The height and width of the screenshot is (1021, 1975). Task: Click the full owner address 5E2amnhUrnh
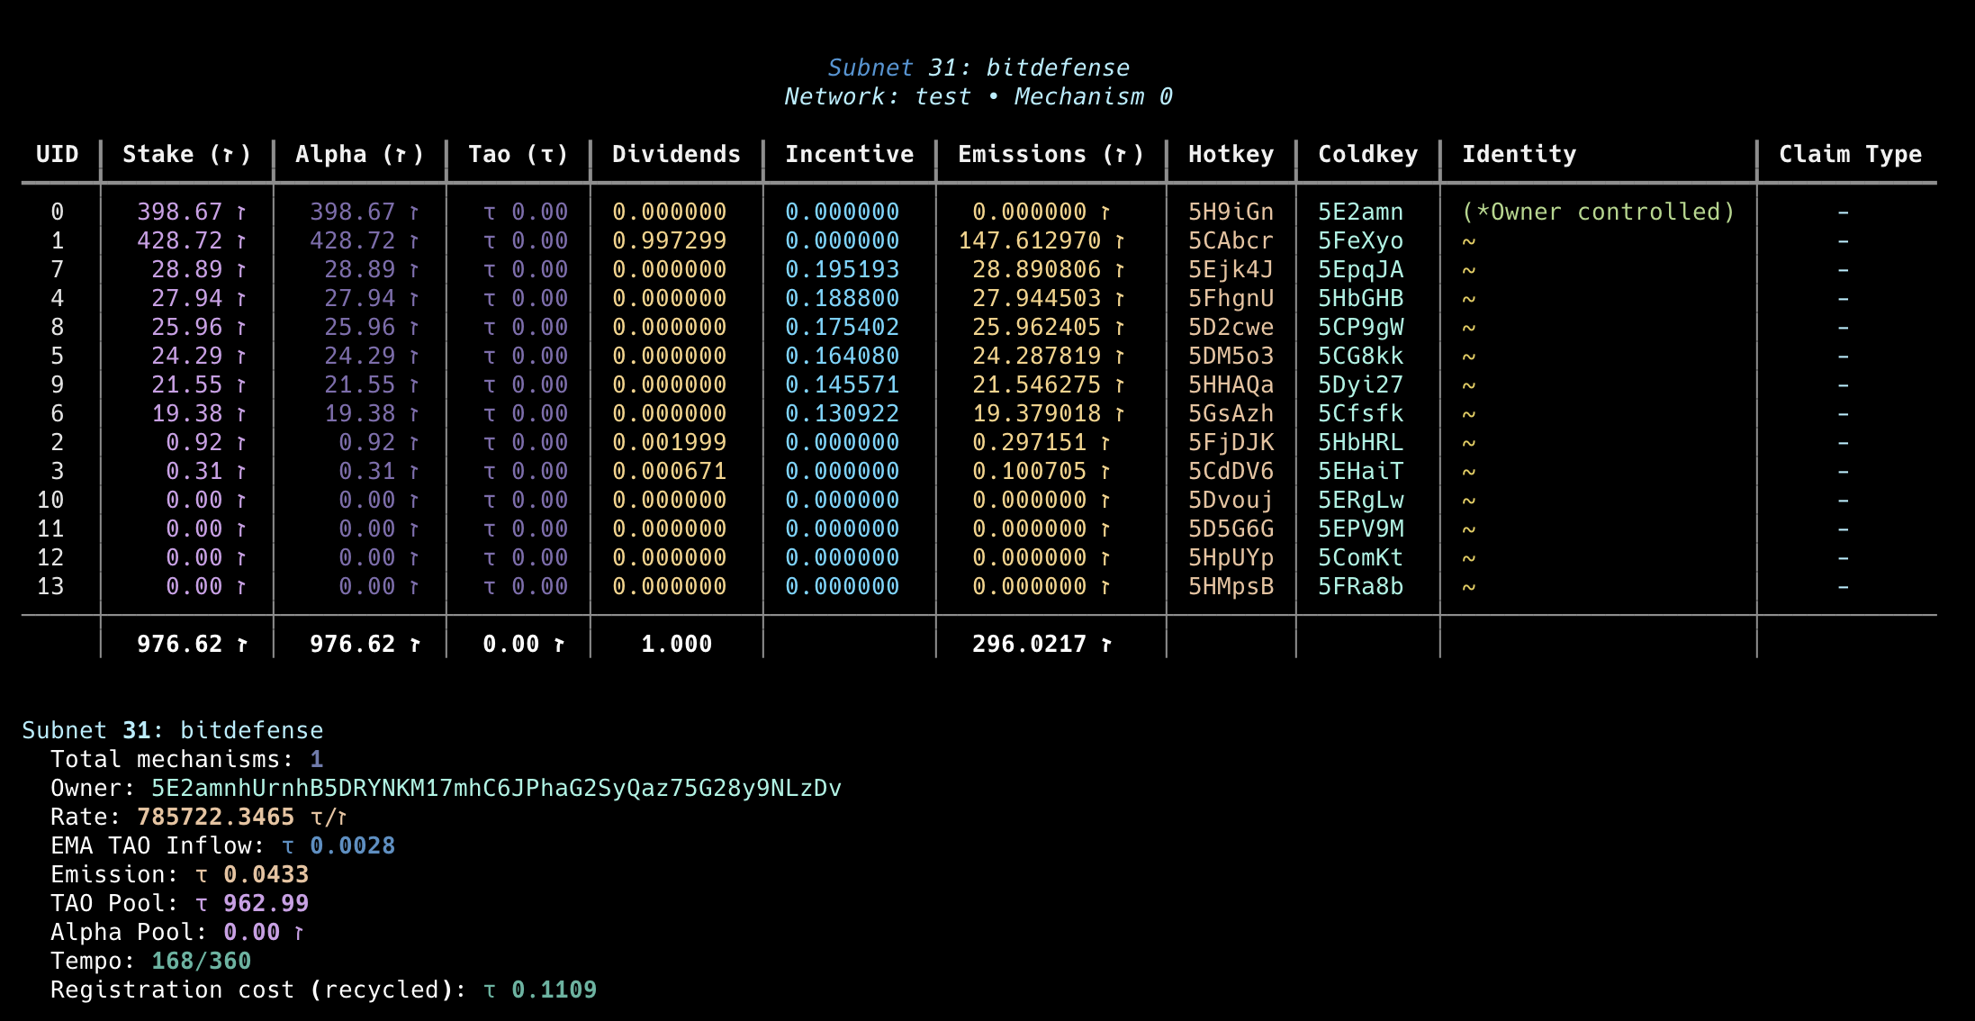click(496, 788)
